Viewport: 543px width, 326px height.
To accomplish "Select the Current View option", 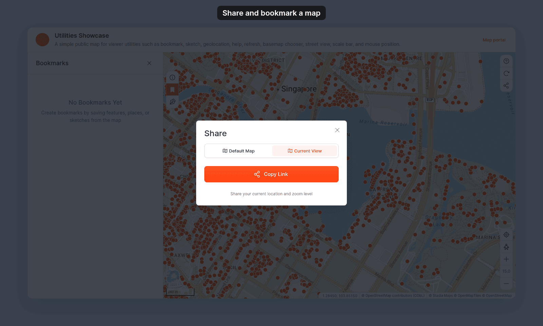I will pos(305,151).
